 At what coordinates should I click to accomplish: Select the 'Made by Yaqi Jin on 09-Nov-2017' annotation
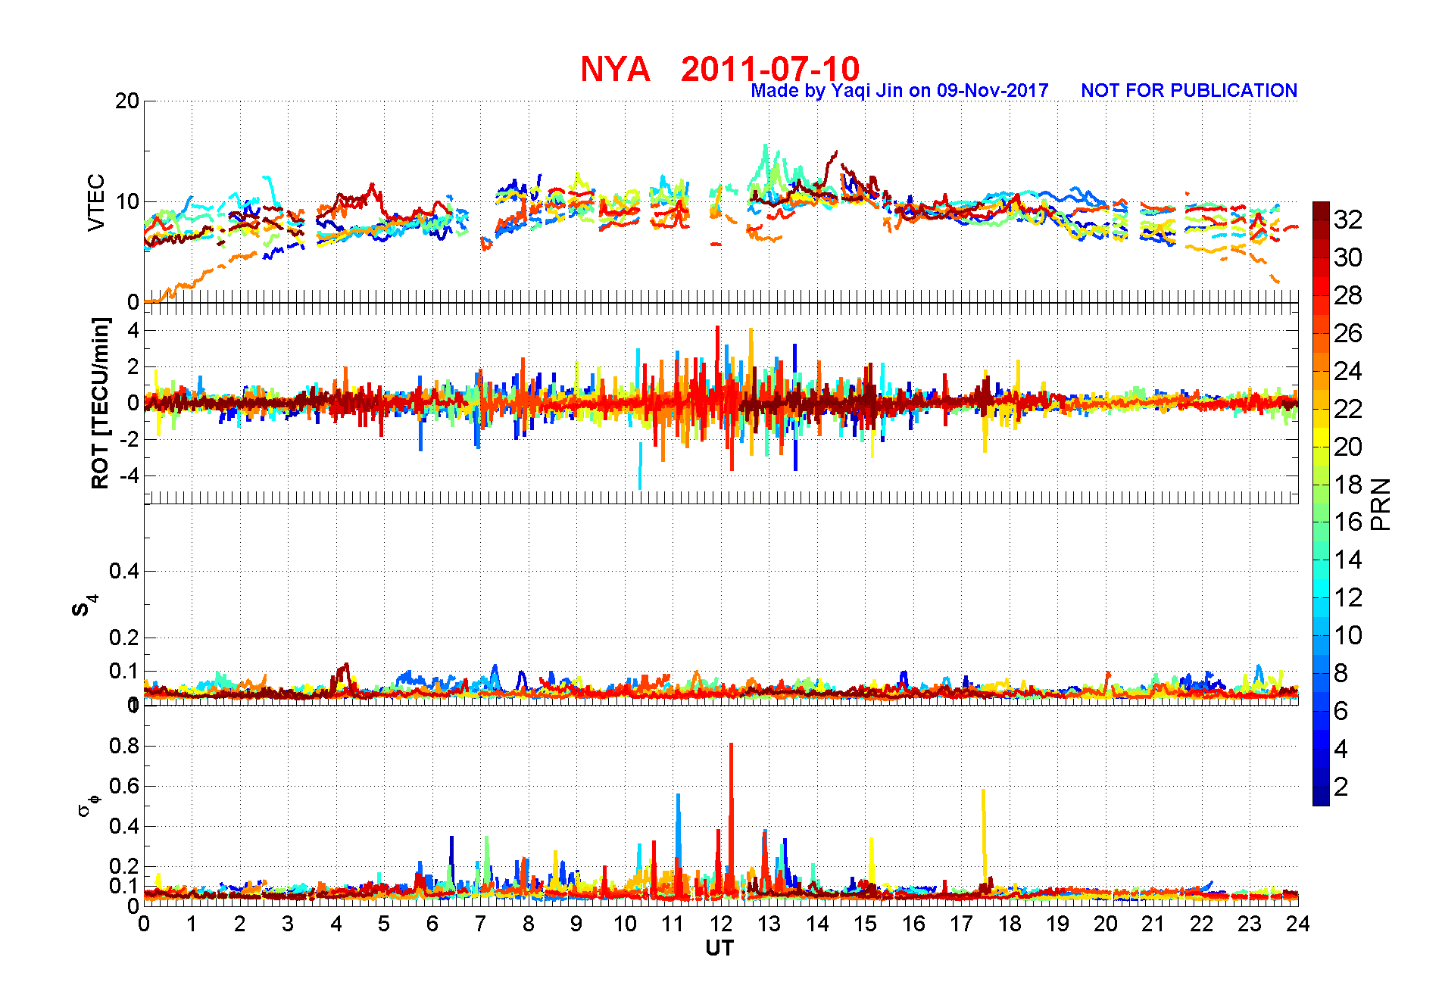[900, 91]
